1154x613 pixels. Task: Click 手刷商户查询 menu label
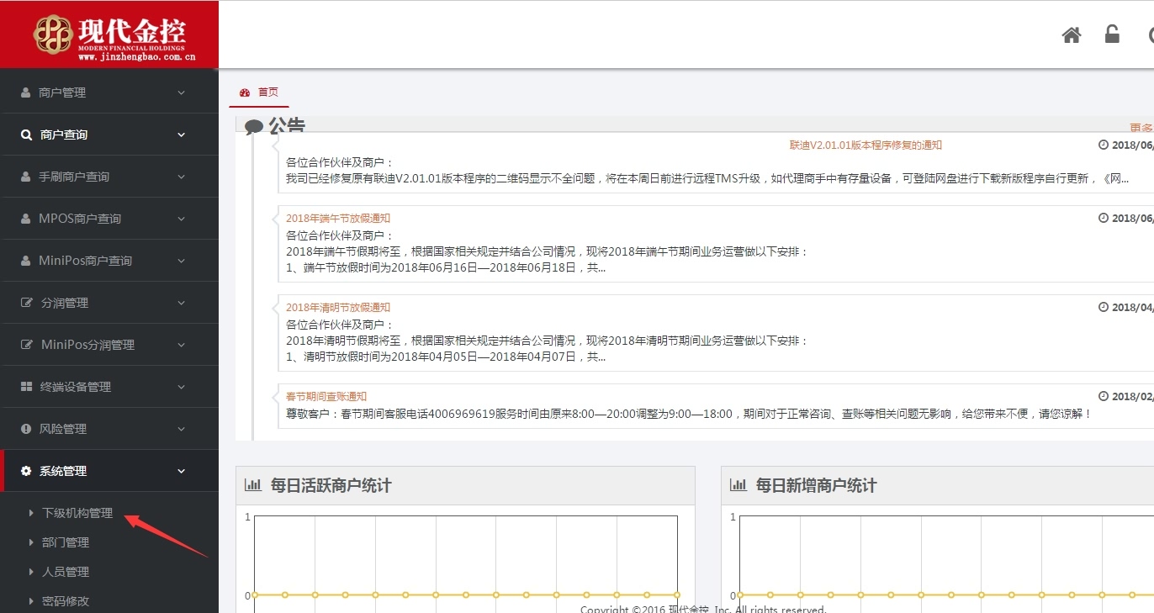coord(74,177)
